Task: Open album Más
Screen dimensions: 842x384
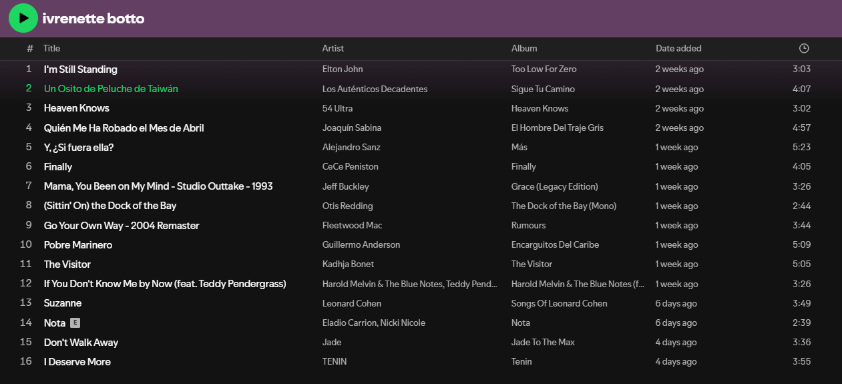Action: pos(519,147)
